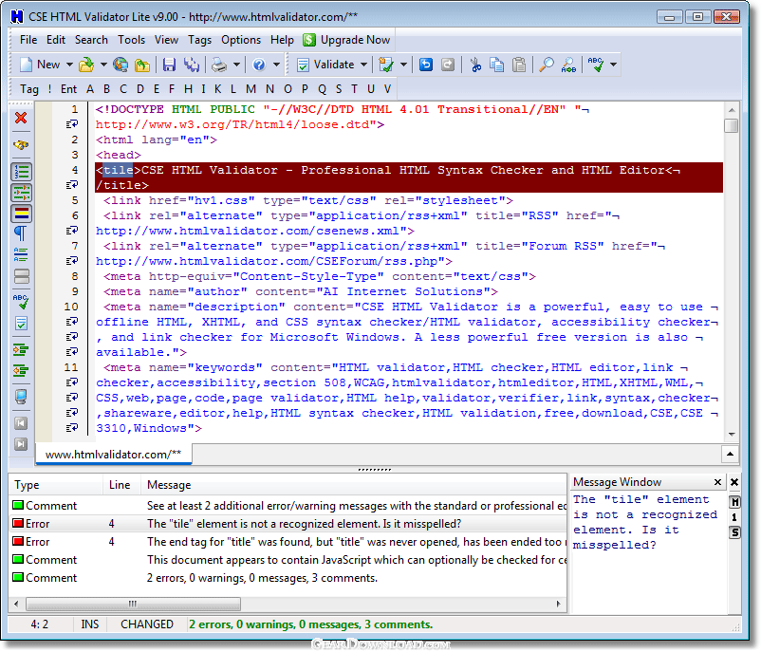Open the Validate dropdown arrow

click(363, 65)
